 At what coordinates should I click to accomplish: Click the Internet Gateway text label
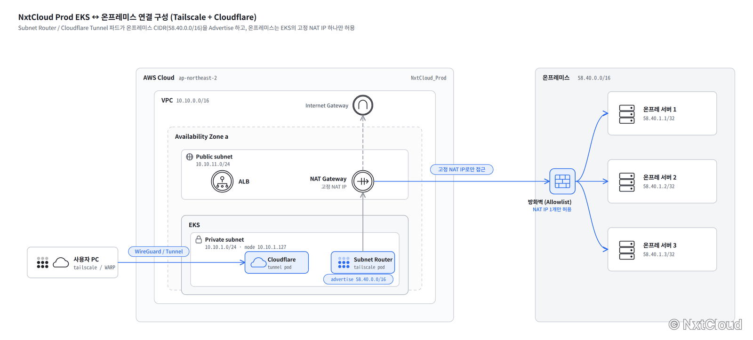tap(327, 105)
